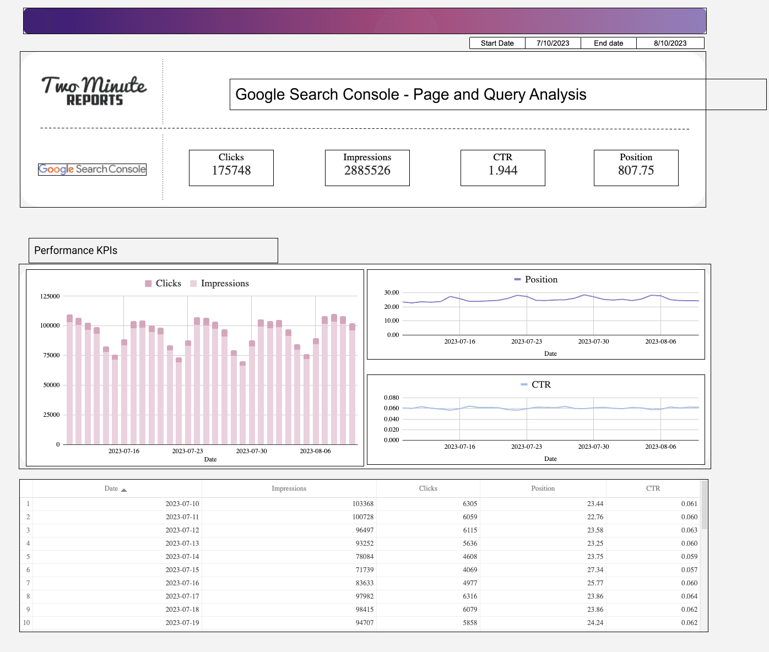Screen dimensions: 769x652
Task: Open the End date field showing 8/10/2023
Action: pyautogui.click(x=670, y=42)
